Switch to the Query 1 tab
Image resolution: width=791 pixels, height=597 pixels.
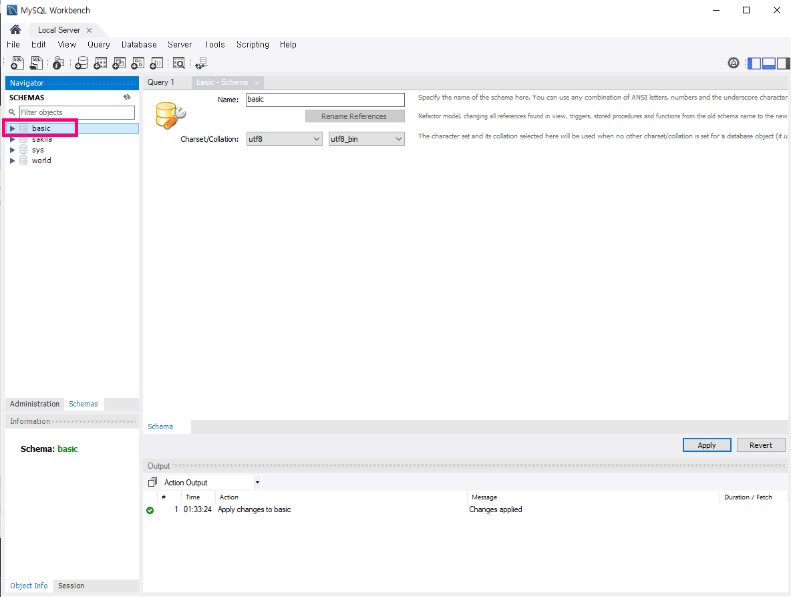pyautogui.click(x=161, y=82)
